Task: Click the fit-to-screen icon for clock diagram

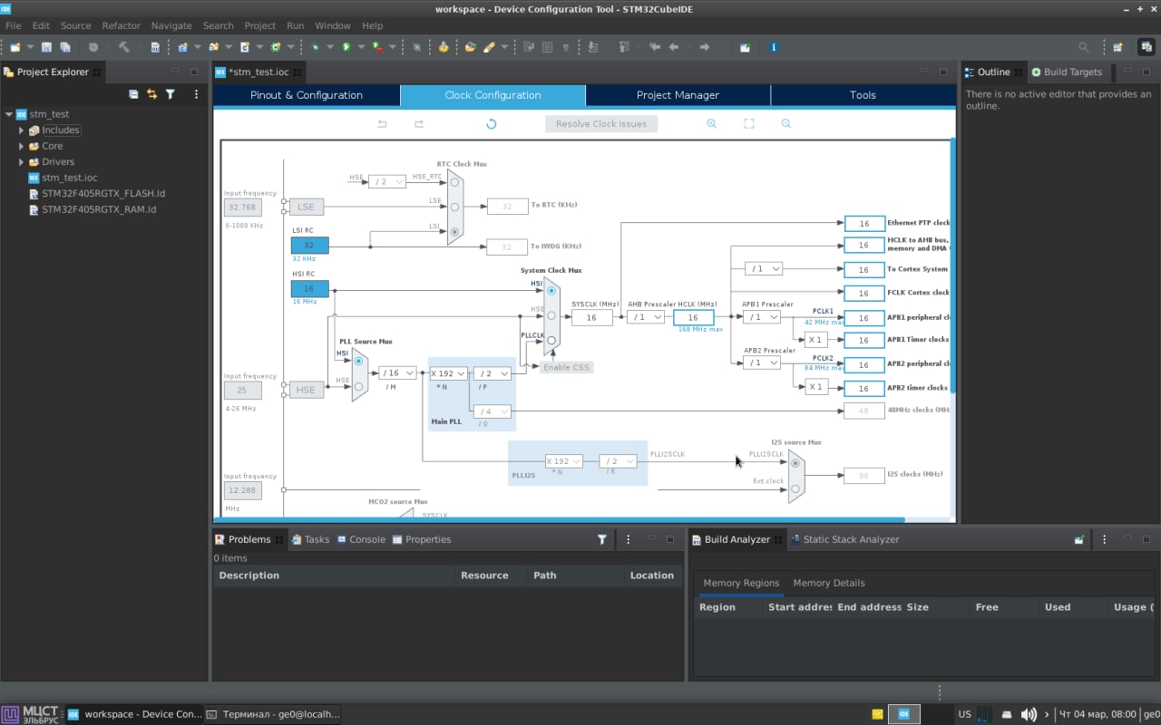Action: [749, 124]
